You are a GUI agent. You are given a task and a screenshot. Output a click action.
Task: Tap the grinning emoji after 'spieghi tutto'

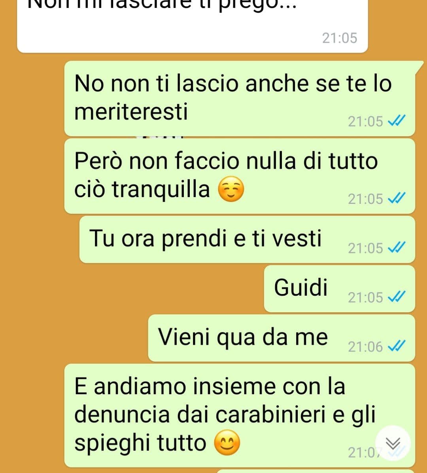[x=227, y=443]
